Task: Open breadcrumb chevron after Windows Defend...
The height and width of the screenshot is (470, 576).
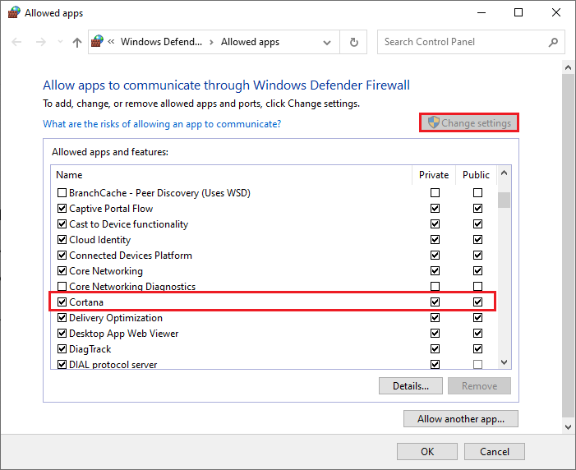Action: coord(211,42)
